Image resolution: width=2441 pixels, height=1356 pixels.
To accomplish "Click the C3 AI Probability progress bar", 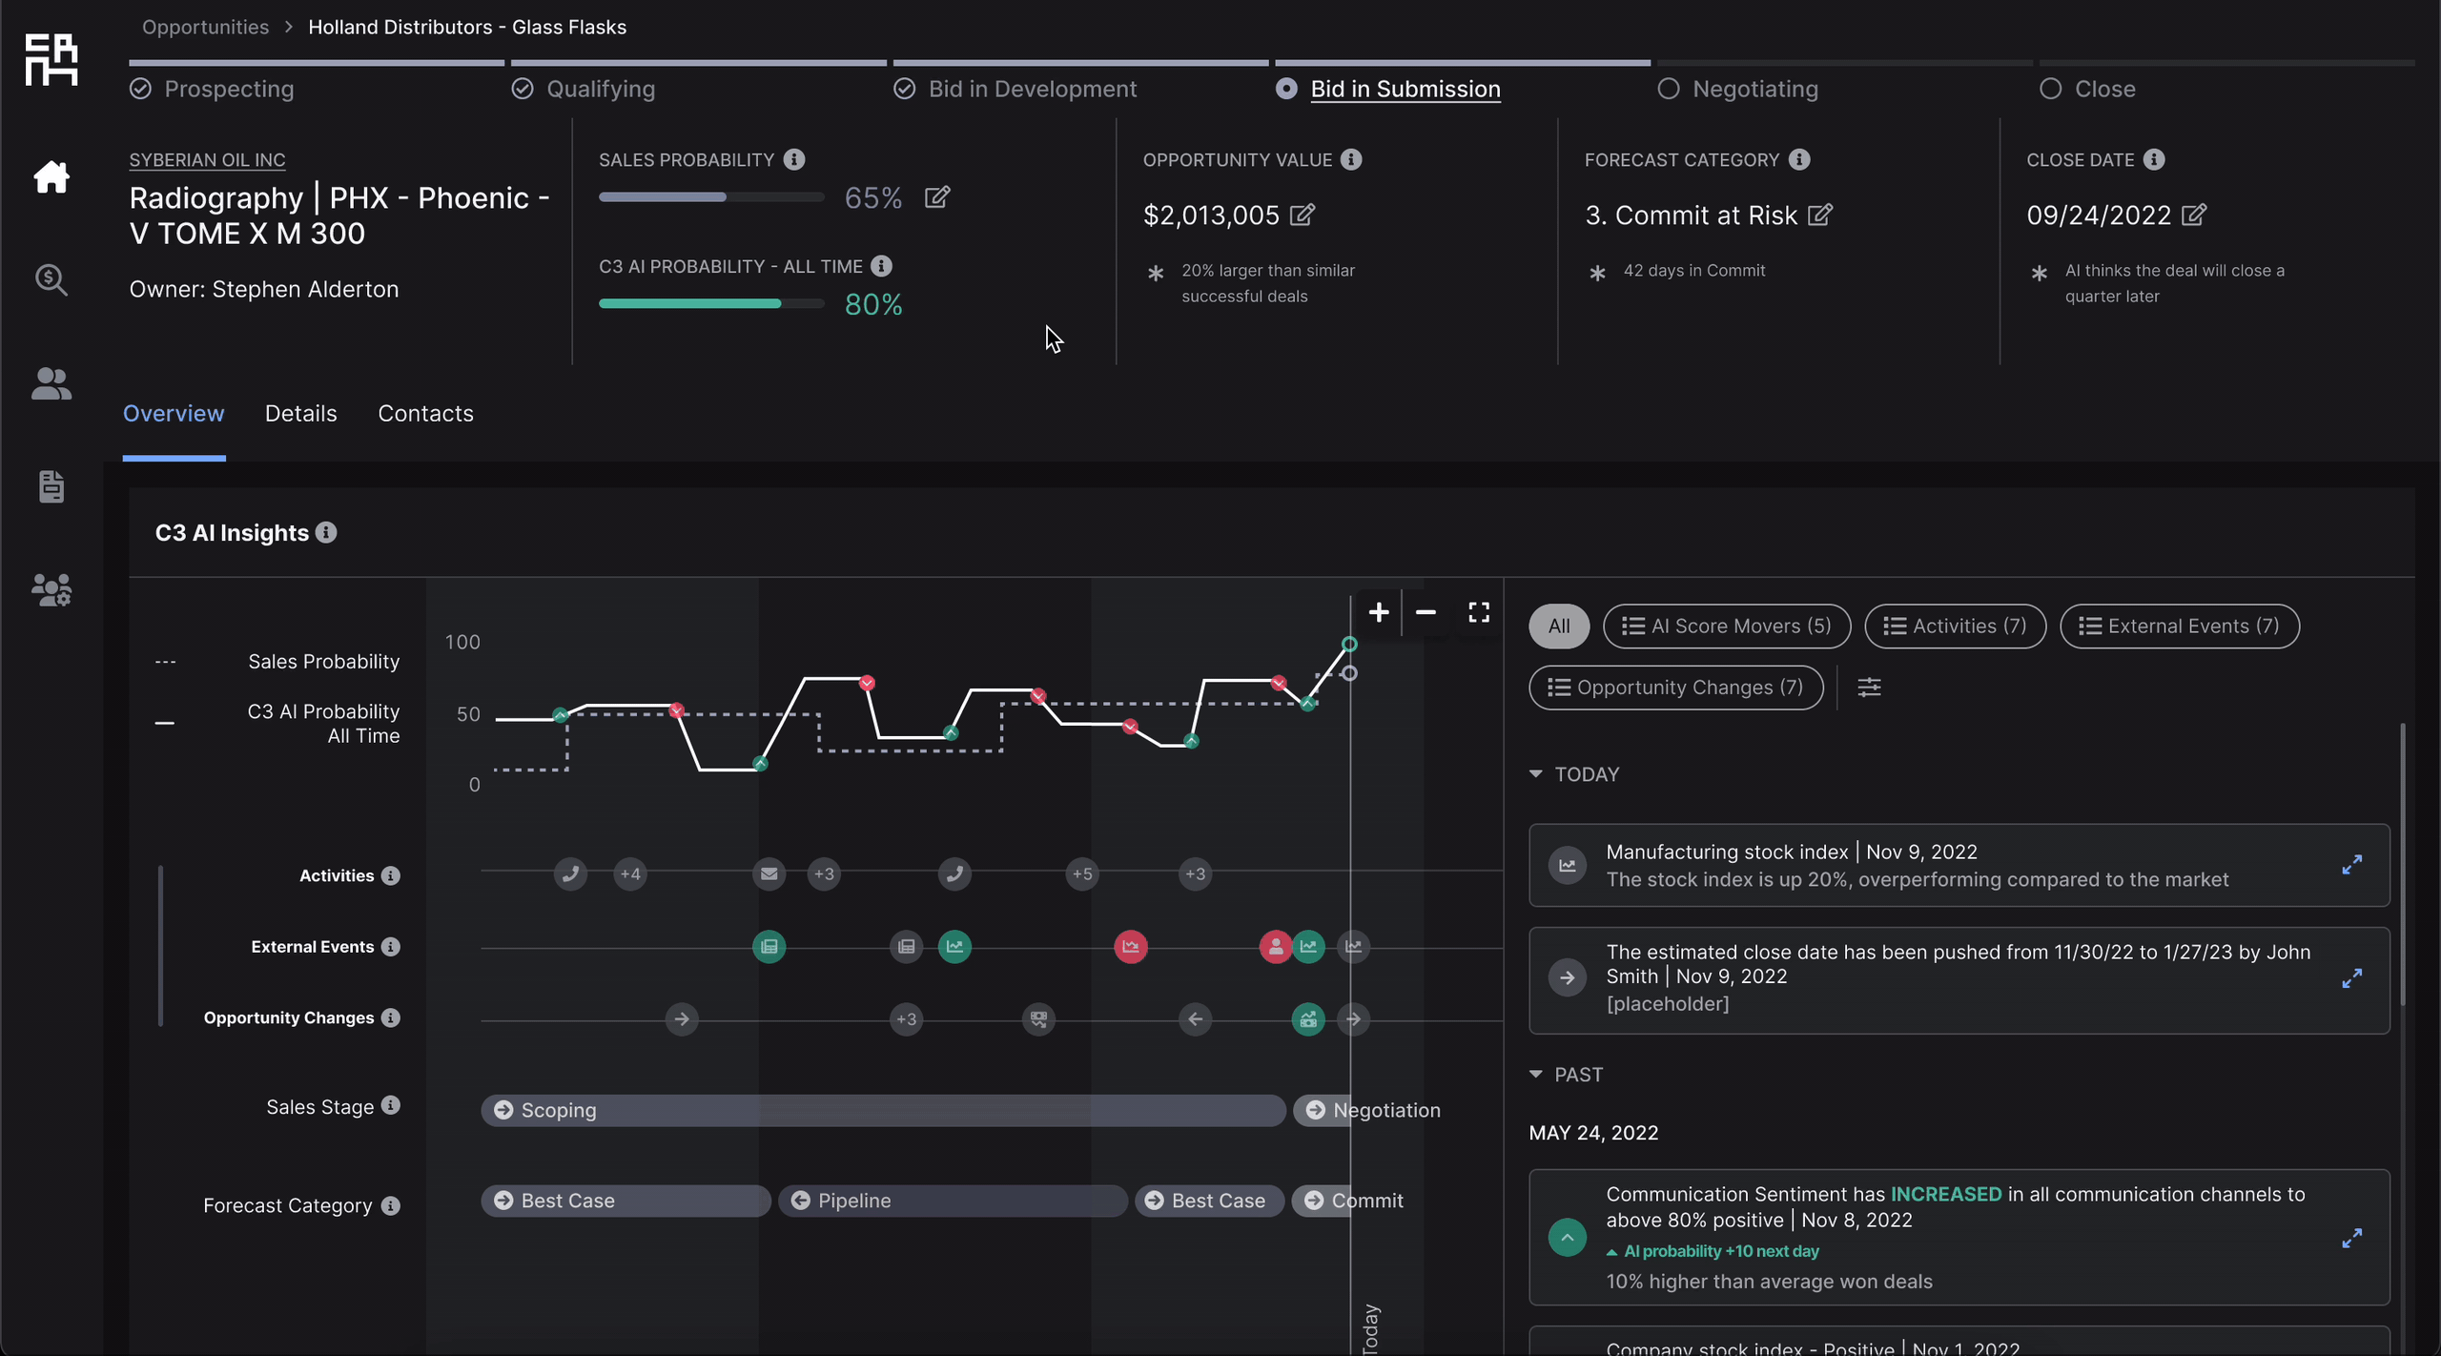I will tap(711, 304).
